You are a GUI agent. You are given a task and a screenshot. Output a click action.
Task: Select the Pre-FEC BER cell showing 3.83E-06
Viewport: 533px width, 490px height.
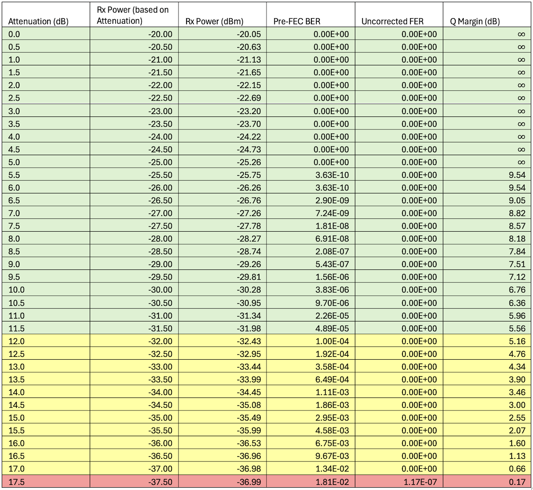(x=311, y=290)
